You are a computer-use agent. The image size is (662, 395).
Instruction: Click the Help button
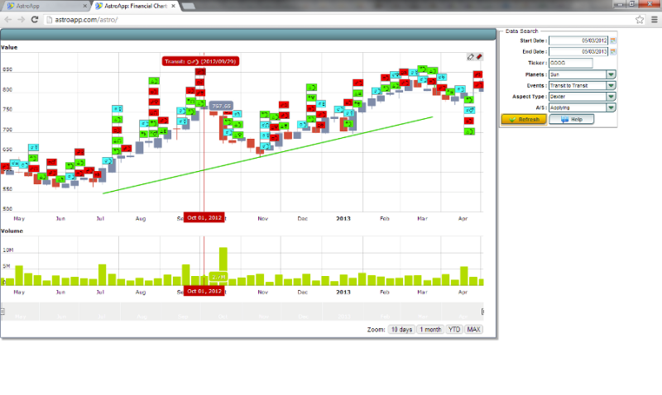click(570, 119)
